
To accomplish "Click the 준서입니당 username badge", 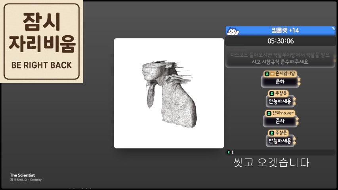I will (280, 74).
